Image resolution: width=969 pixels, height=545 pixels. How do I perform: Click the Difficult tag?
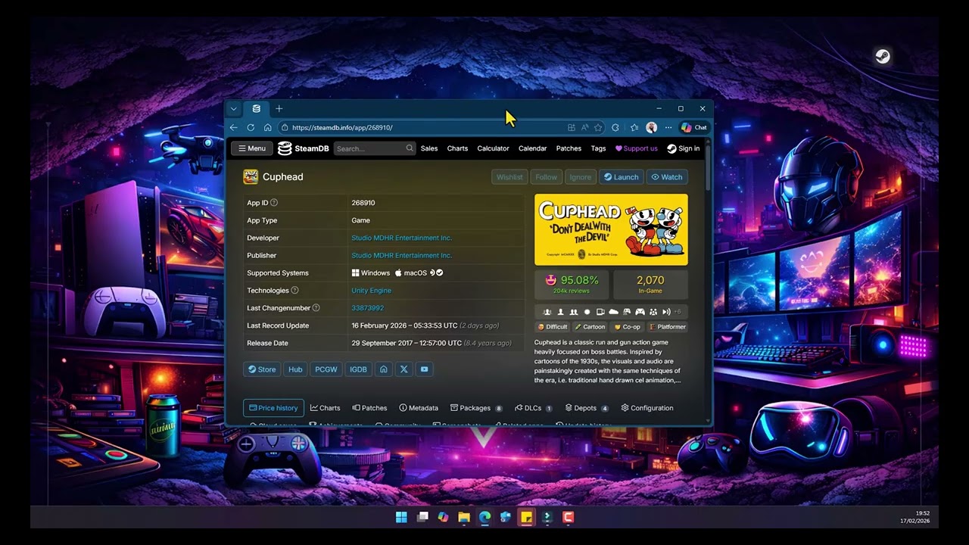(552, 327)
